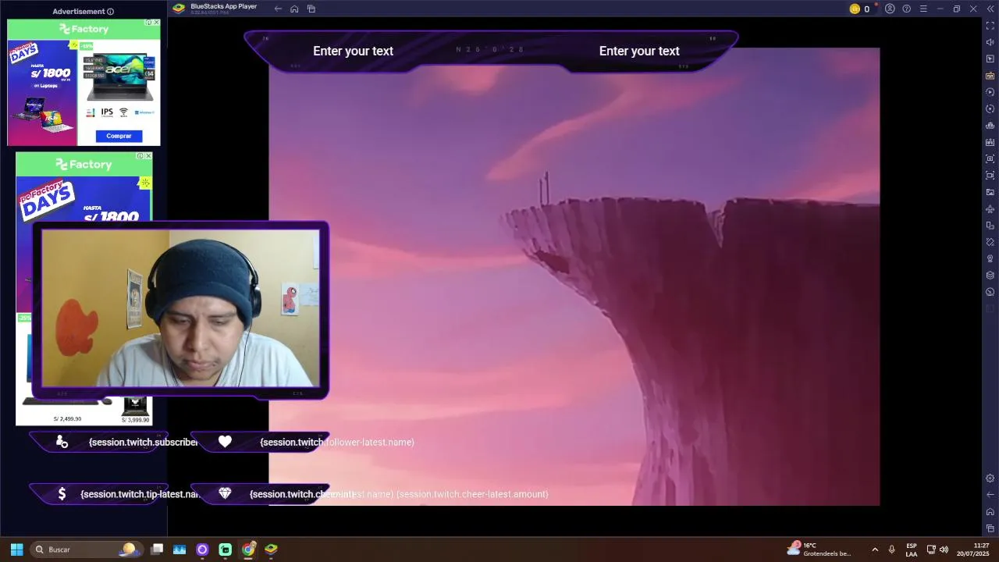The width and height of the screenshot is (999, 562).
Task: Click the microphone icon in the system tray
Action: tap(891, 550)
